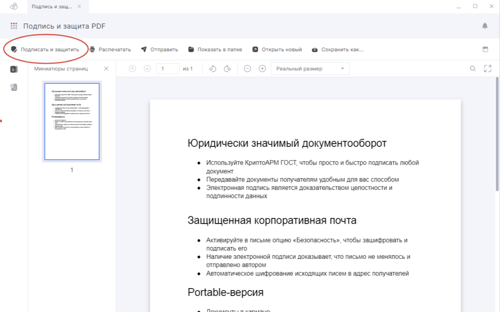Click Отправить send button
Image resolution: width=500 pixels, height=312 pixels.
coord(160,49)
